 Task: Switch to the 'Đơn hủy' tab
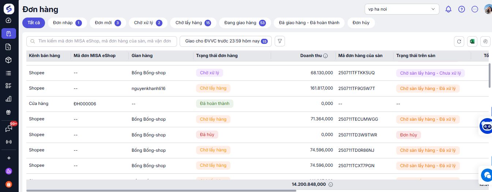click(x=361, y=23)
